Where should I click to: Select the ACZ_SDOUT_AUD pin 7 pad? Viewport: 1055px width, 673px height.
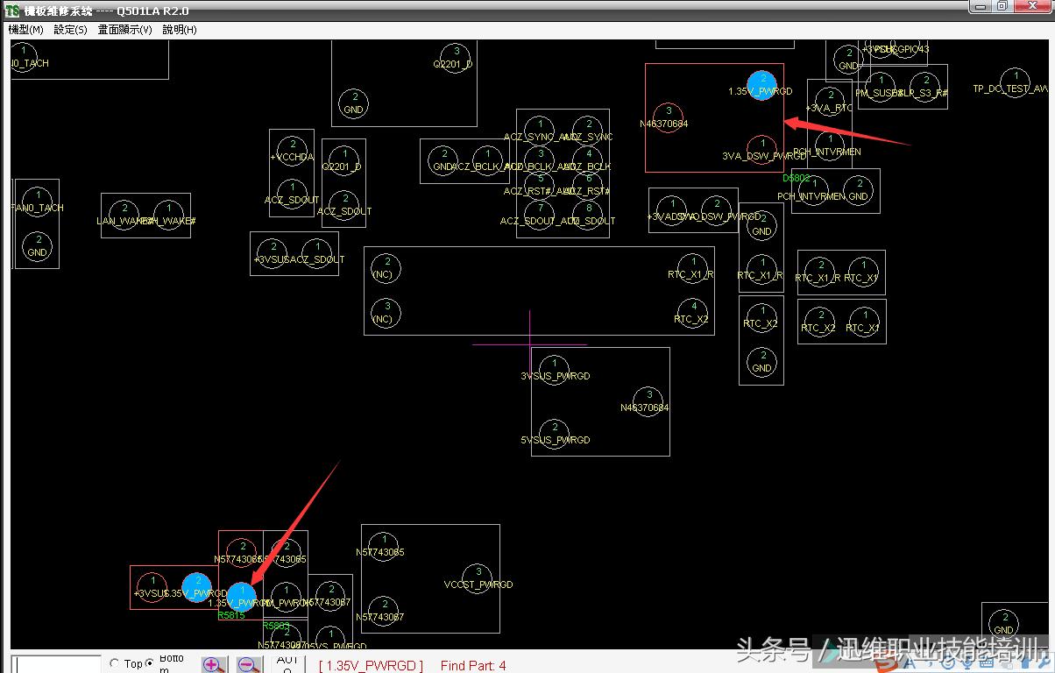point(540,214)
